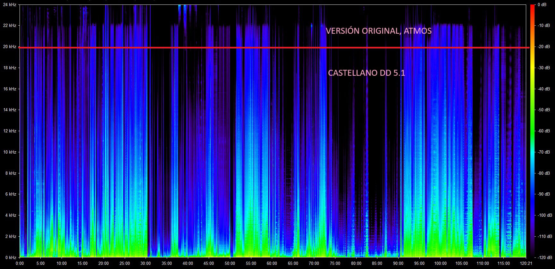Viewport: 555px width, 269px height.
Task: Click the -90 dB scale label
Action: point(544,194)
